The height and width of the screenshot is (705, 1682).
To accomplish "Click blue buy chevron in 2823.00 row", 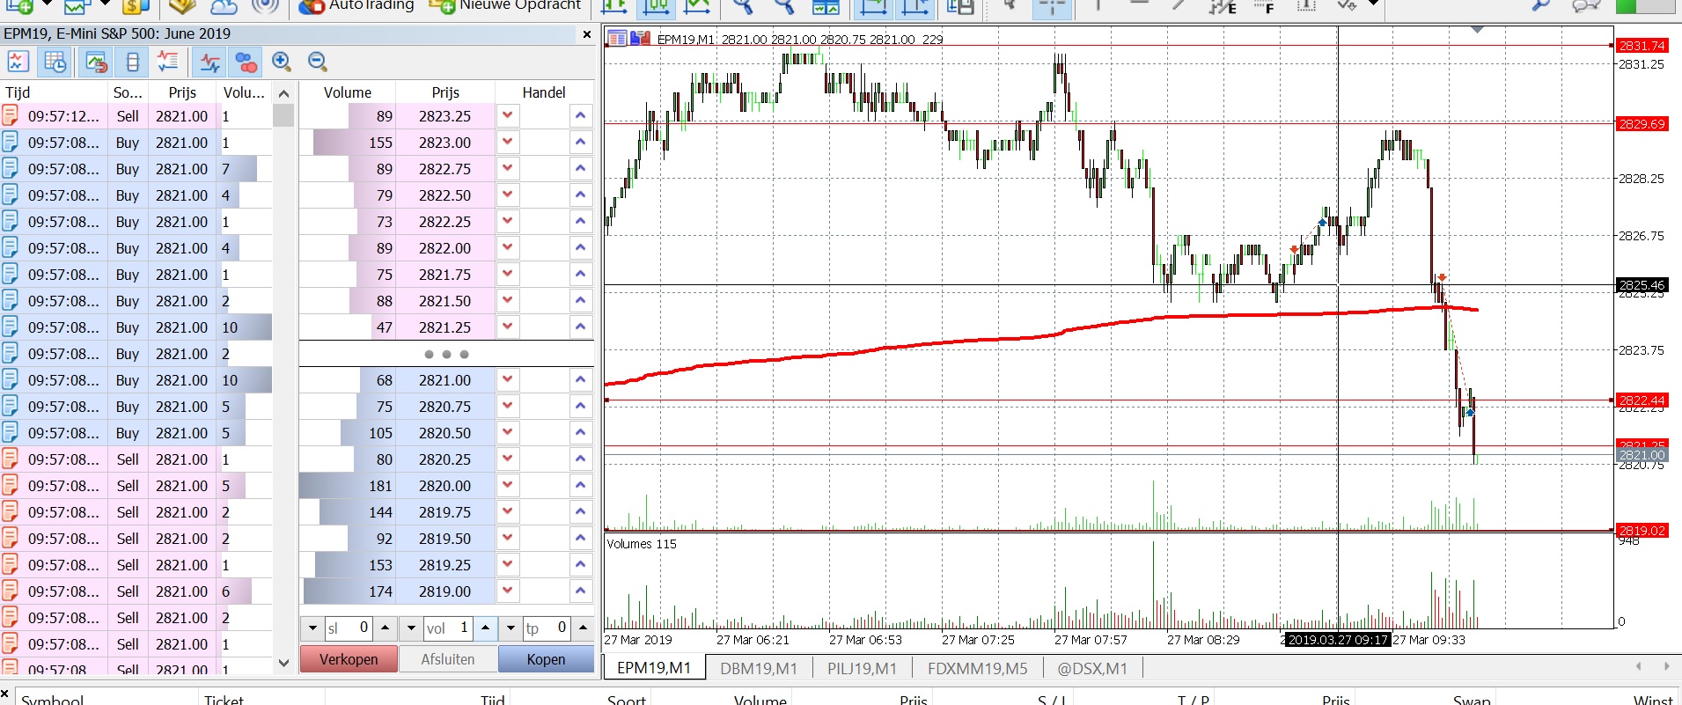I will [580, 142].
